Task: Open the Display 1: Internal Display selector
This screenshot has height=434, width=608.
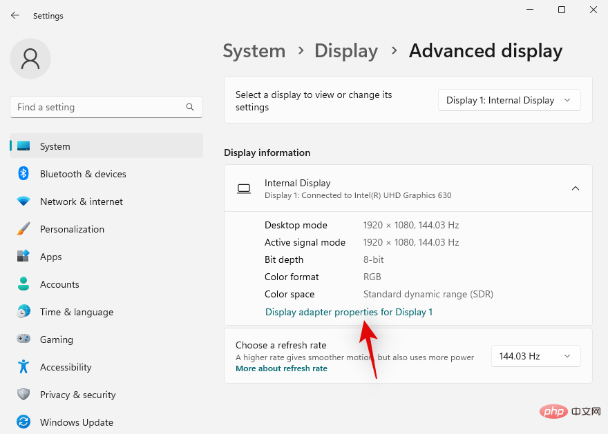Action: [x=509, y=100]
